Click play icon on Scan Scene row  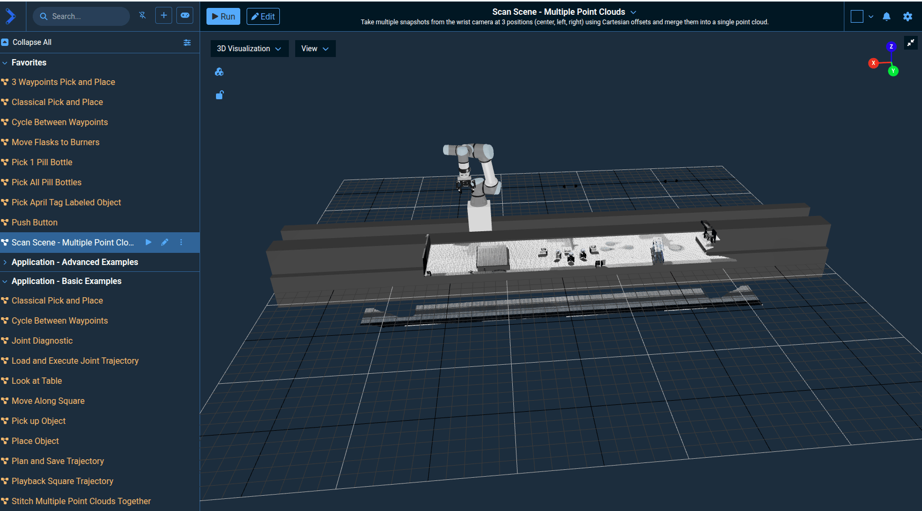click(x=148, y=242)
